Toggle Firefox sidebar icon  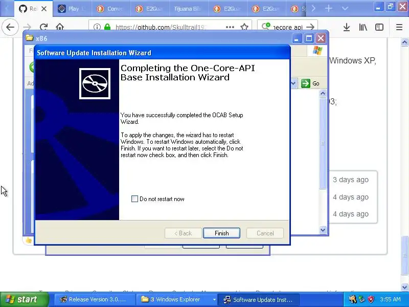(x=379, y=27)
